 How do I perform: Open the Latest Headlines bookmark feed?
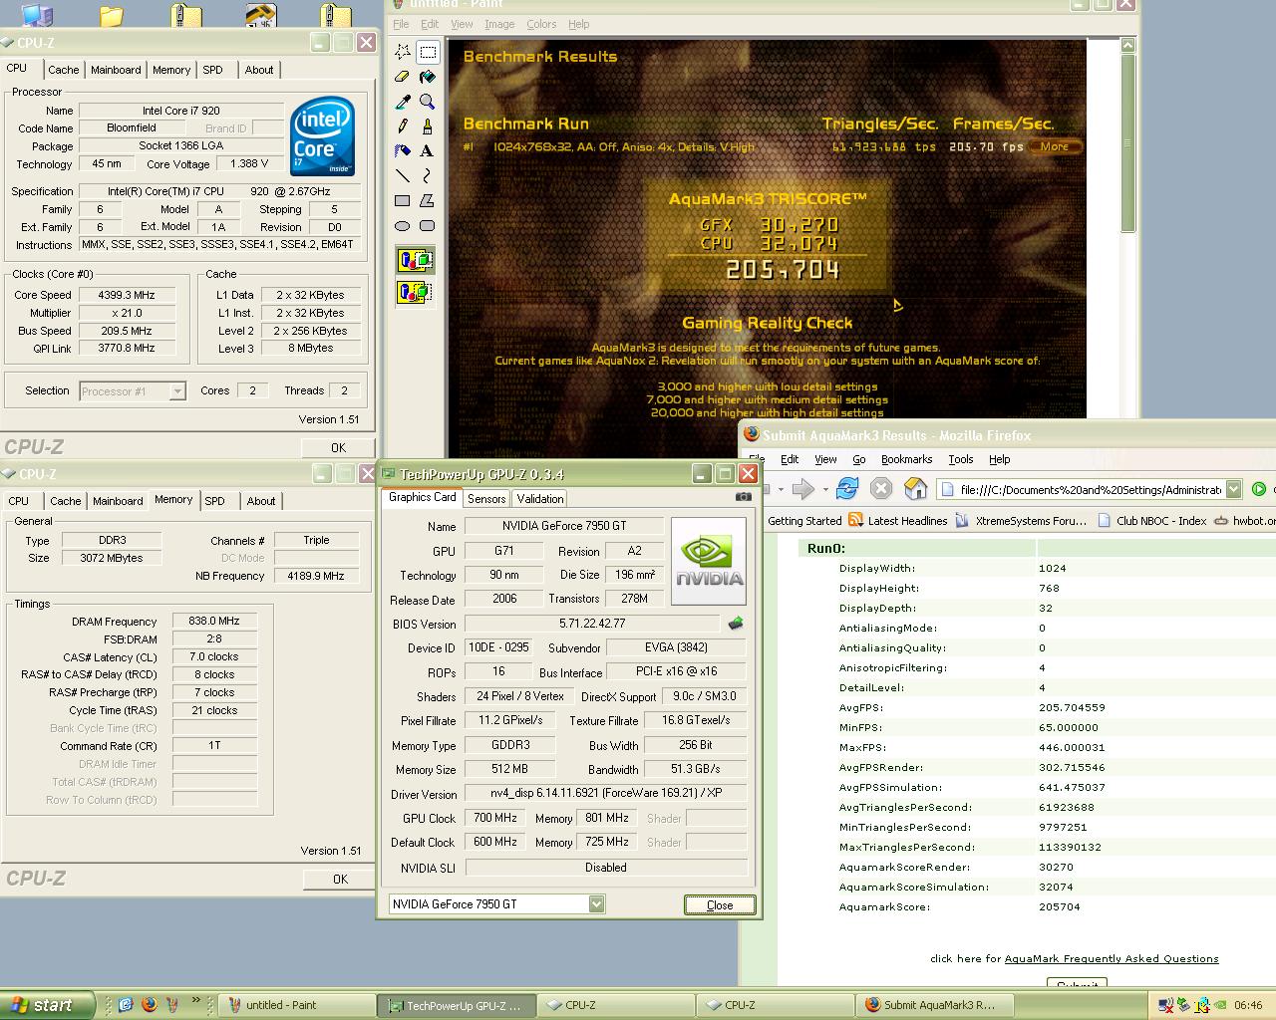(x=897, y=520)
